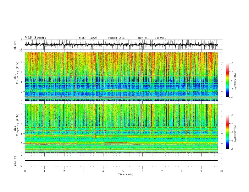The height and width of the screenshot is (192, 249).
Task: Click the 'station=ATH' header text
Action: 117,38
